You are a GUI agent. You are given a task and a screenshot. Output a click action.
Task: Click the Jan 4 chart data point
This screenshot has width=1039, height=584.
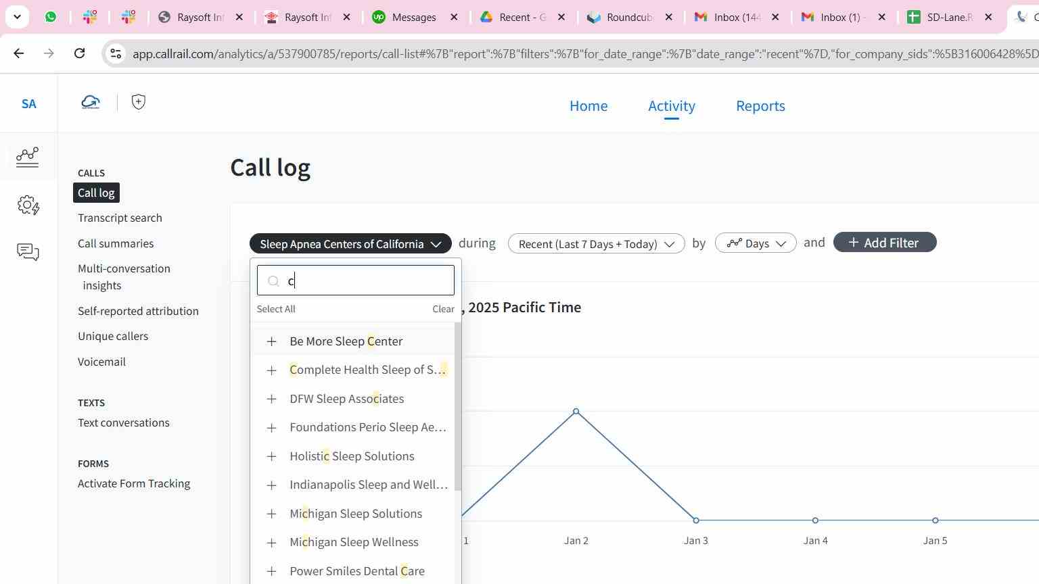coord(816,520)
